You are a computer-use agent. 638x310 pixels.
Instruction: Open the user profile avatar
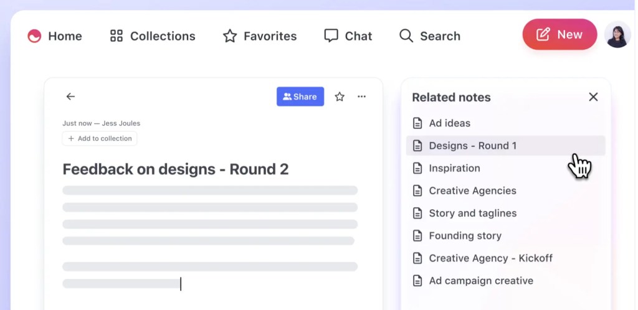tap(617, 34)
